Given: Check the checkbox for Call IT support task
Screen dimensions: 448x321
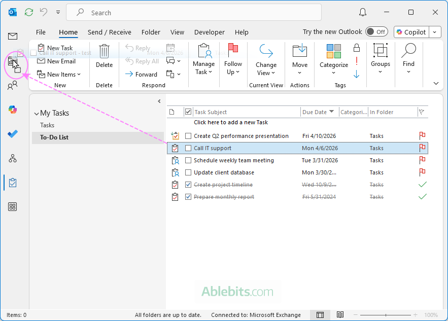Looking at the screenshot, I should pyautogui.click(x=188, y=148).
